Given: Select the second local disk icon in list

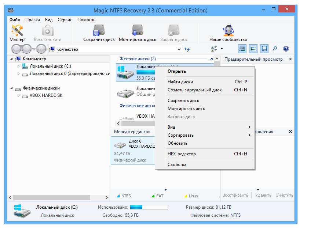Looking at the screenshot, I should tap(125, 94).
